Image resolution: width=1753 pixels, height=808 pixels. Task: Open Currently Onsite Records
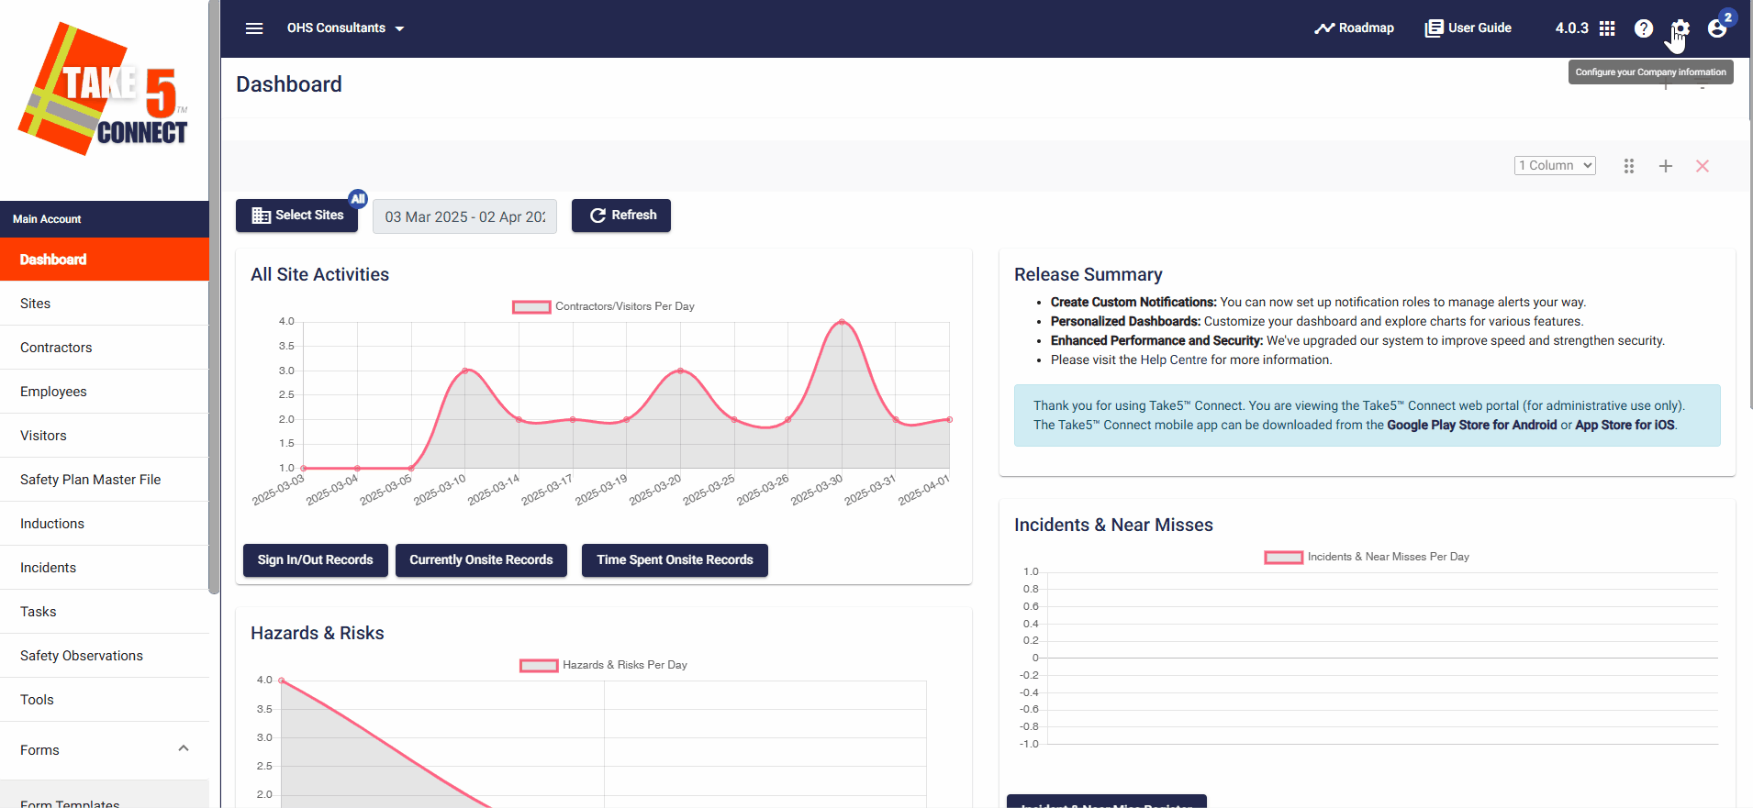click(x=481, y=560)
